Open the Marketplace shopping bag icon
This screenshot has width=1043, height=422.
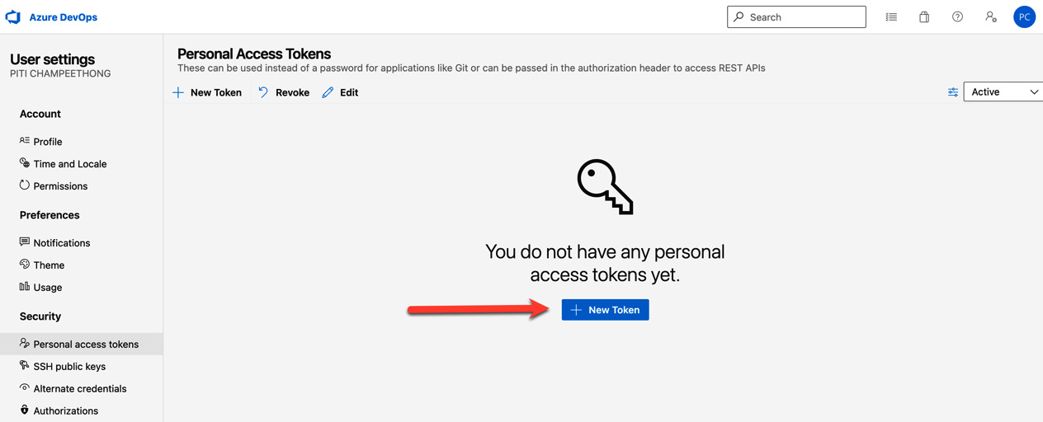coord(924,16)
